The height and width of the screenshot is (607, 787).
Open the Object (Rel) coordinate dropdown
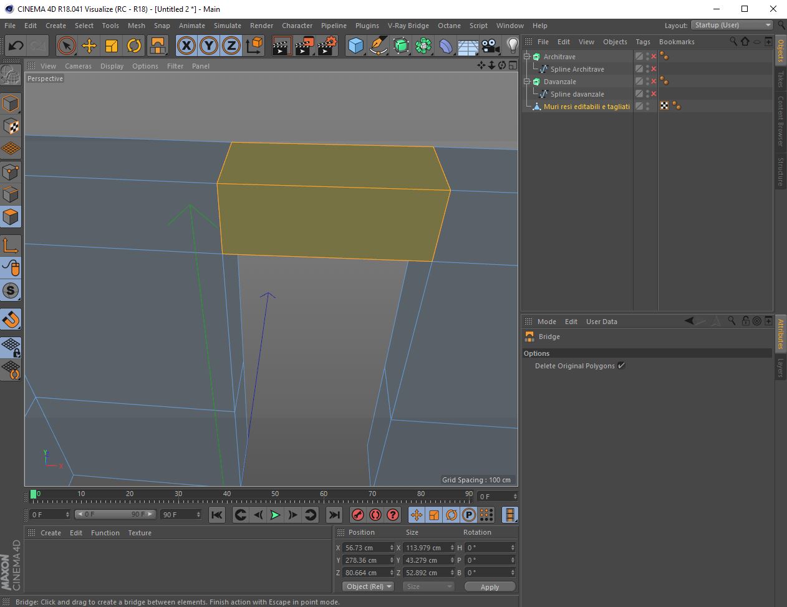[x=369, y=586]
